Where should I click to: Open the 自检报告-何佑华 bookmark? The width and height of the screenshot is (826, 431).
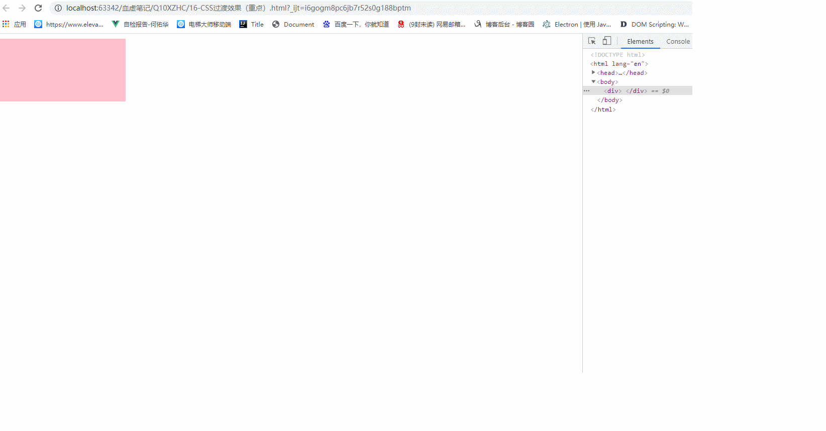140,24
